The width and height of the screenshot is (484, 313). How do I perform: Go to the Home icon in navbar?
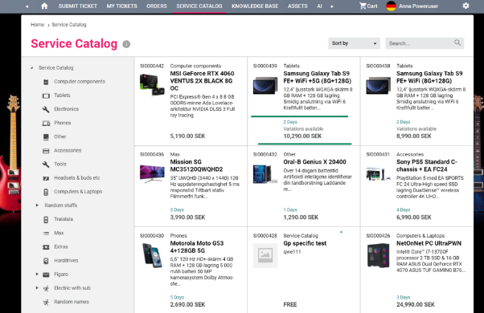[44, 6]
